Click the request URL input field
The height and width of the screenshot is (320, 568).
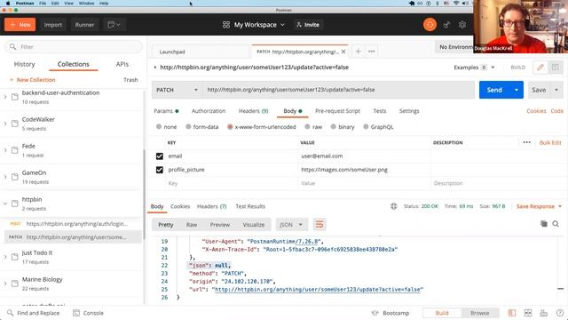338,90
